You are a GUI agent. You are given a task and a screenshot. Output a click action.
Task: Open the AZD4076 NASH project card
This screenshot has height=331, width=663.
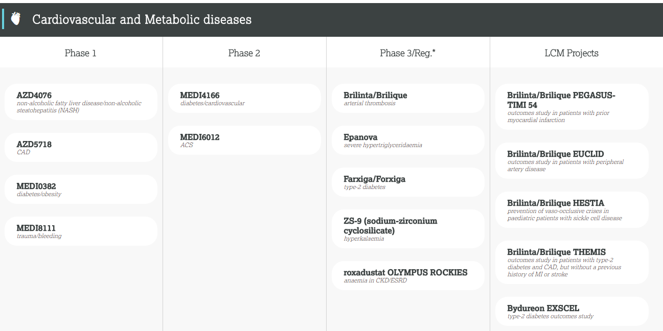click(81, 102)
